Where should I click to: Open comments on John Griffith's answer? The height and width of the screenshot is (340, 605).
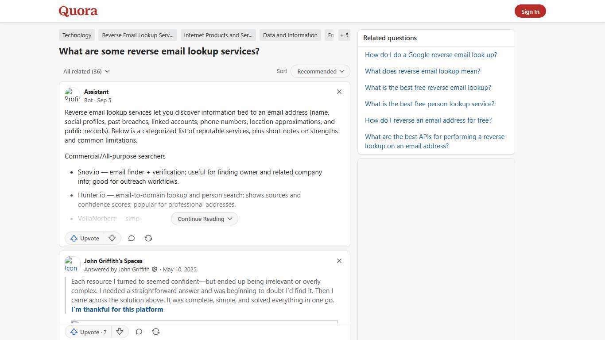(139, 332)
